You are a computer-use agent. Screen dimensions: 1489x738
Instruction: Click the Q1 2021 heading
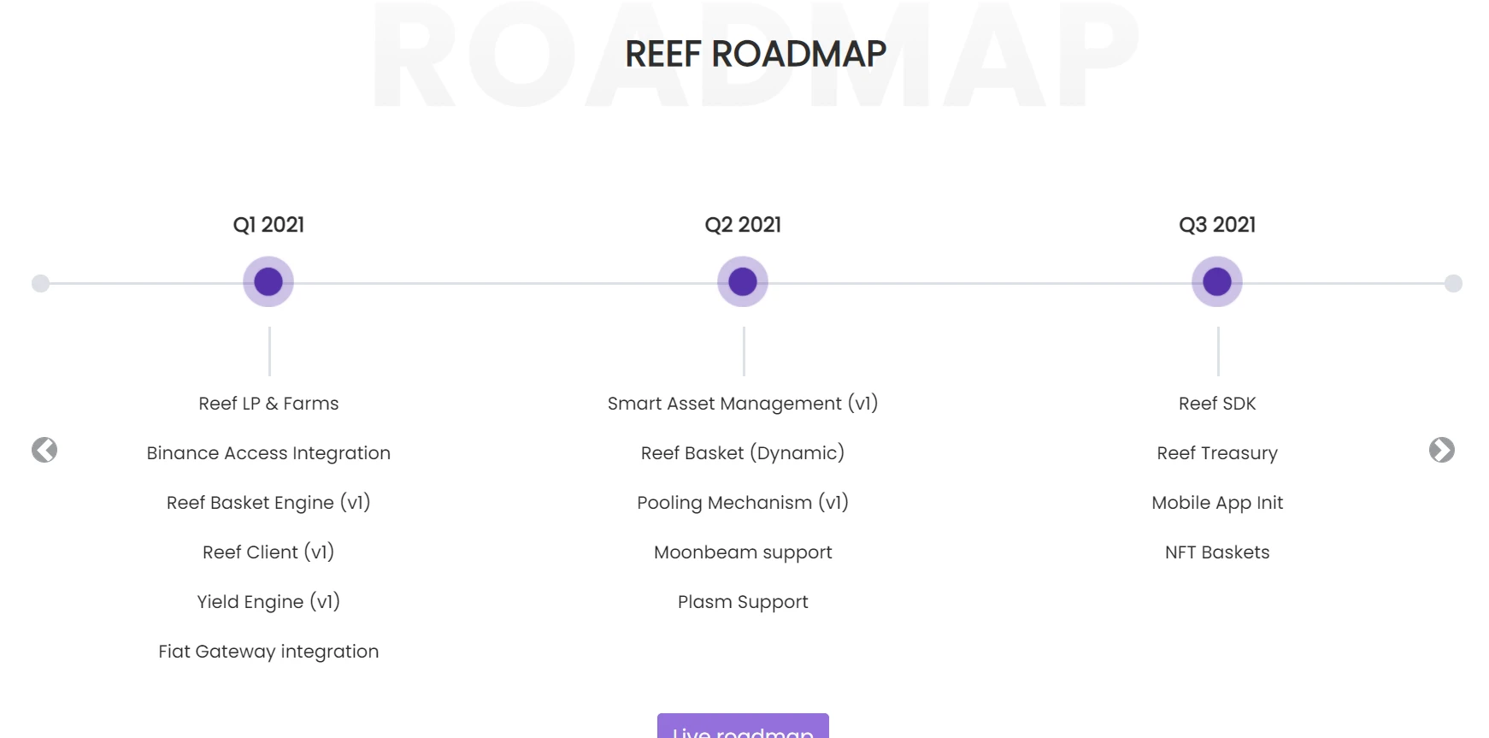(x=268, y=225)
